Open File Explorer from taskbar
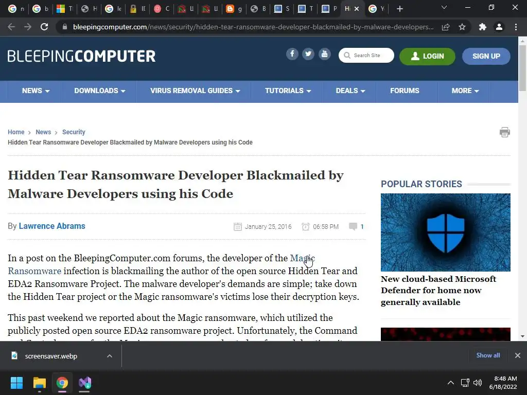The image size is (527, 395). point(39,383)
